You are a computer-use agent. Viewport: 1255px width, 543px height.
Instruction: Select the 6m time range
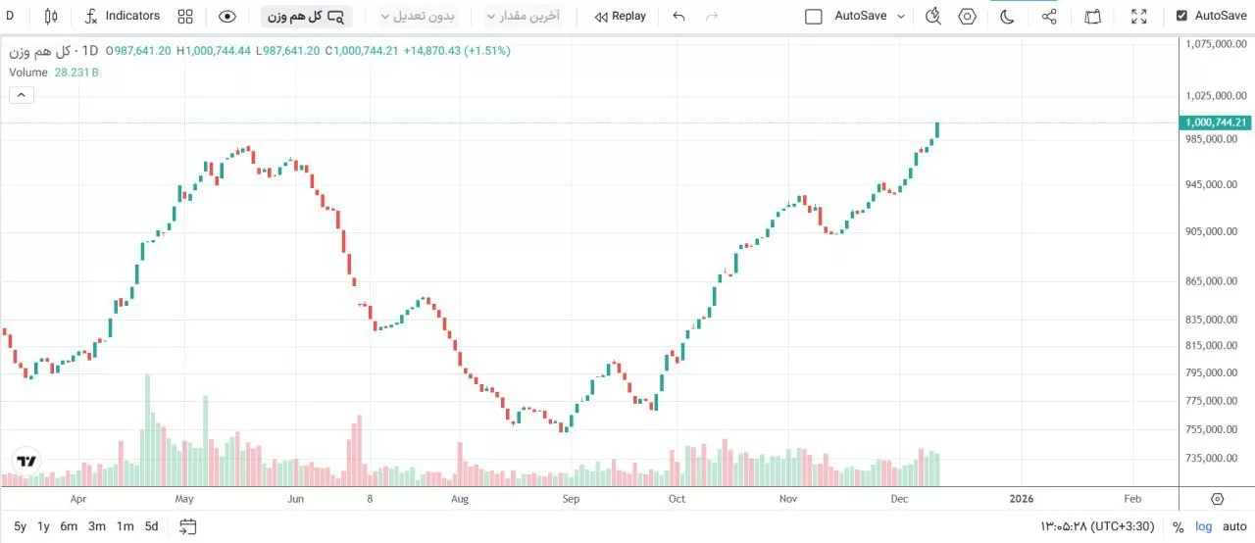[x=69, y=526]
